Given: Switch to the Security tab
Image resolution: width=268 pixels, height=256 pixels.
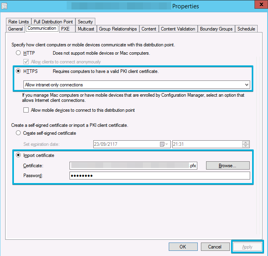Looking at the screenshot, I should pos(85,22).
